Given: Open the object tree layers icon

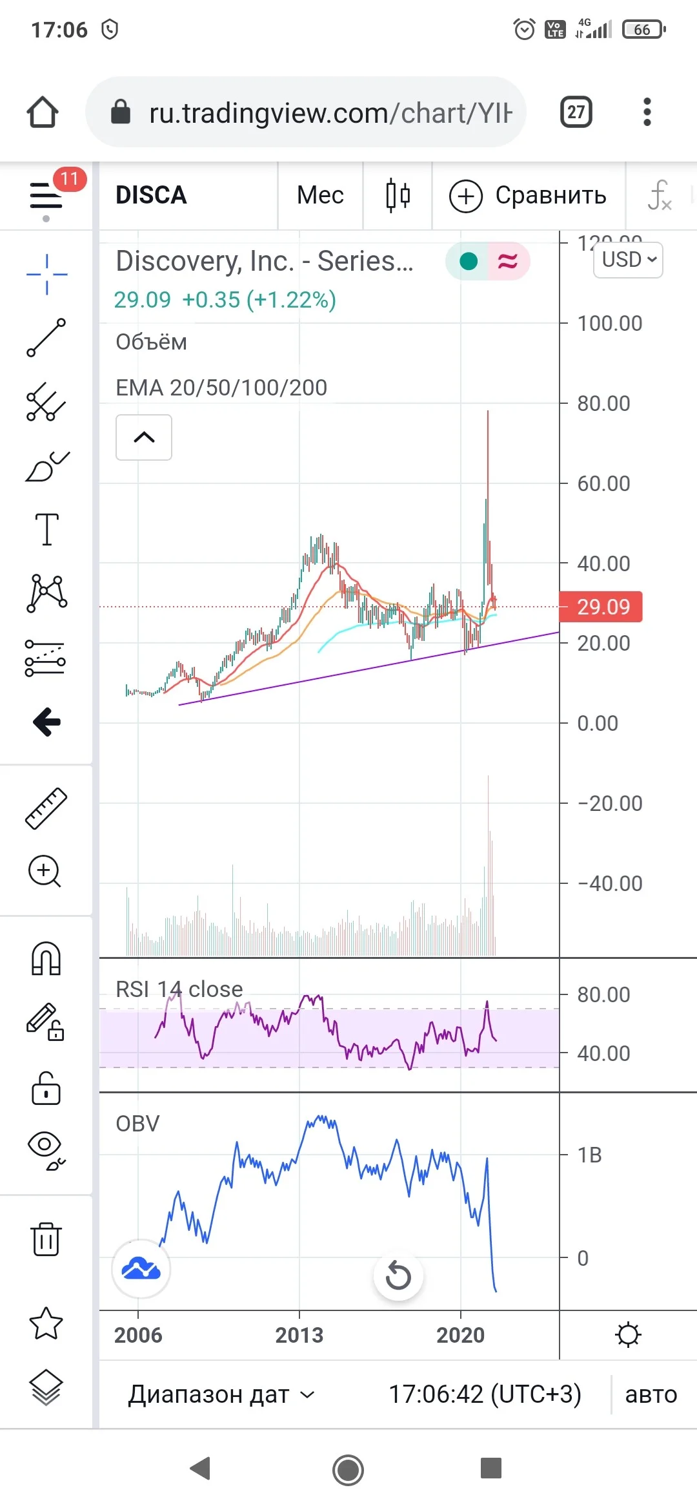Looking at the screenshot, I should (x=46, y=1387).
